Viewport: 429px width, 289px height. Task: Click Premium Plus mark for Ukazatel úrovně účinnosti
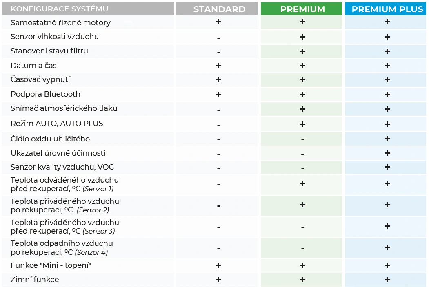(387, 153)
